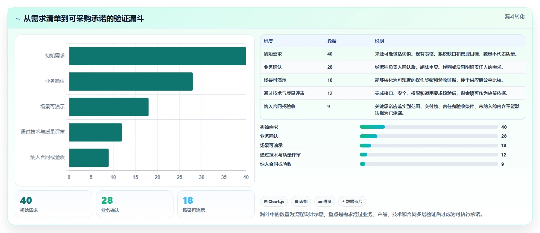Click the chart y-axis label 场景可演示
The width and height of the screenshot is (540, 233).
(x=53, y=107)
